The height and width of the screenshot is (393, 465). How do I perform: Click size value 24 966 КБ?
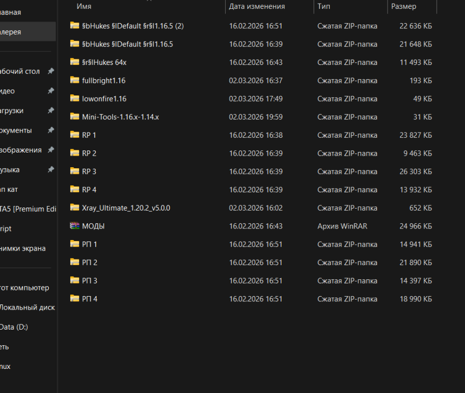pyautogui.click(x=415, y=226)
